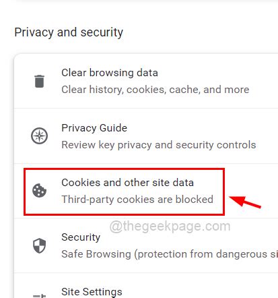This screenshot has height=298, width=278.
Task: Click blank space right of Clear browsing data
Action: pos(217,73)
